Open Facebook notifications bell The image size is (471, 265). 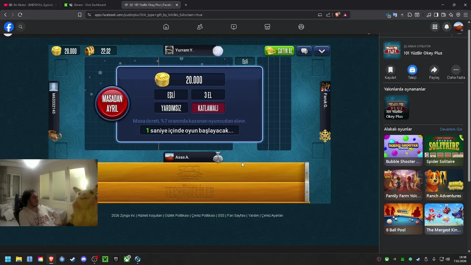click(x=447, y=27)
